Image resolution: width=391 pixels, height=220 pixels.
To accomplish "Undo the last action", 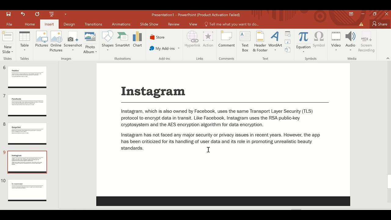I will (23, 14).
